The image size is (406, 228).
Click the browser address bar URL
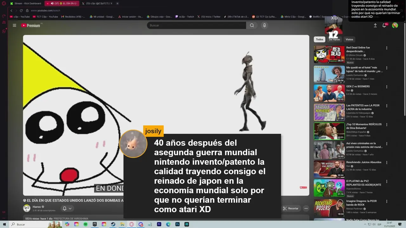coord(45,10)
